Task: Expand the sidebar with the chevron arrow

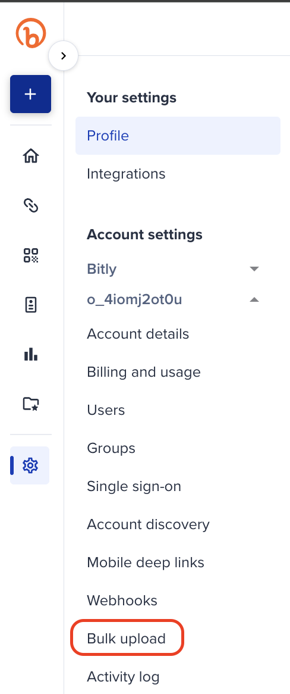Action: tap(63, 56)
